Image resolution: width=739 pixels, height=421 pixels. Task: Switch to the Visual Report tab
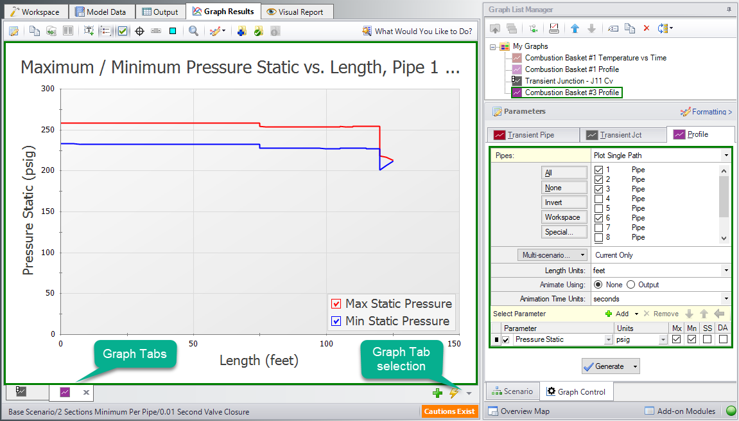[x=297, y=12]
